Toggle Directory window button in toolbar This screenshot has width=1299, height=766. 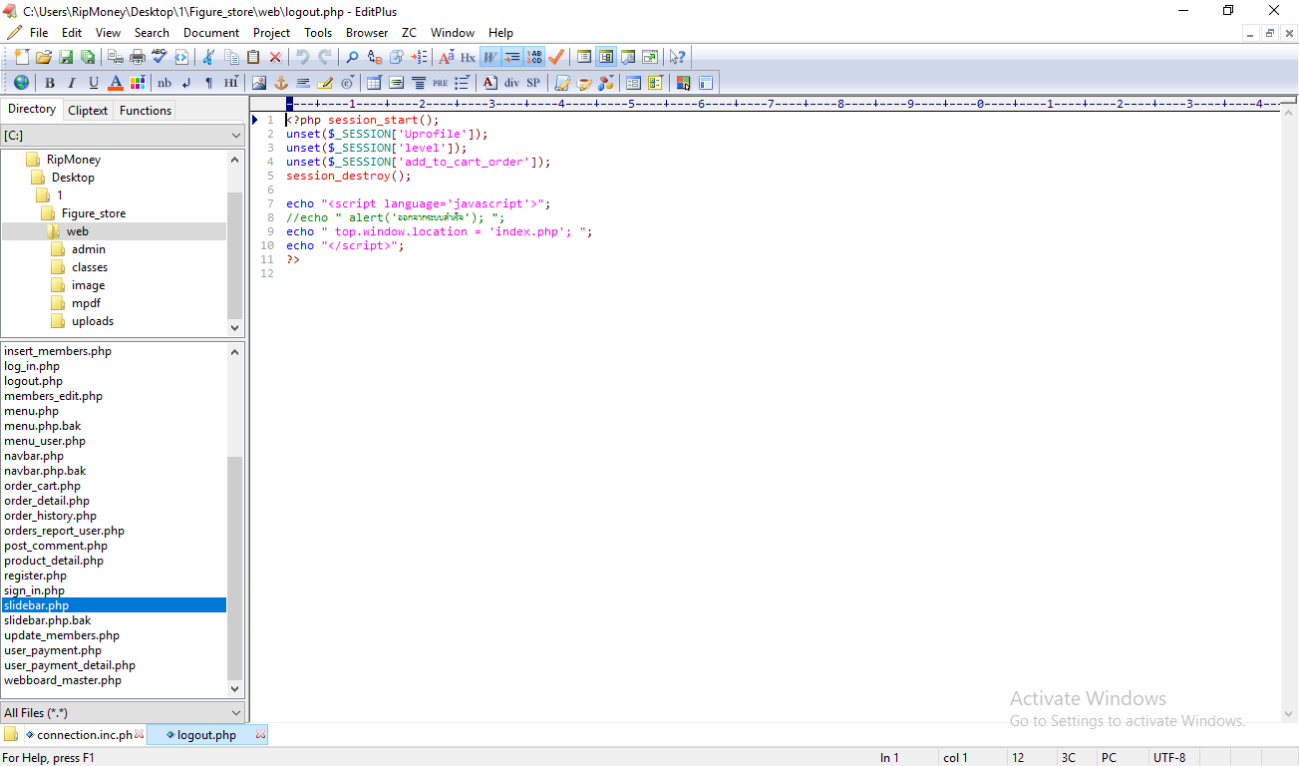click(x=606, y=57)
